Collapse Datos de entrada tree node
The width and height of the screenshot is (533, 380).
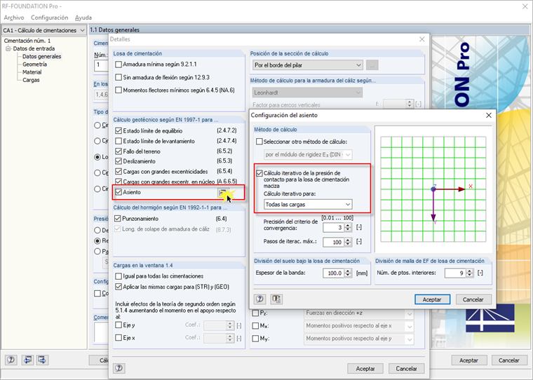[x=8, y=48]
